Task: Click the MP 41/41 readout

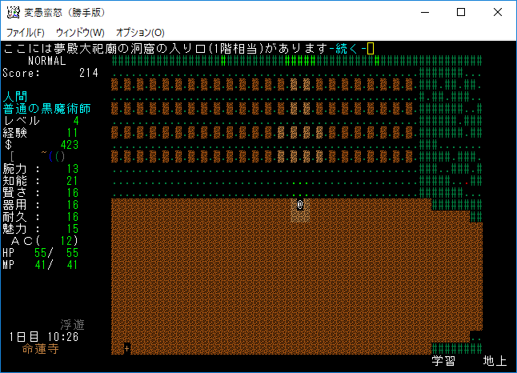Action: pyautogui.click(x=40, y=264)
